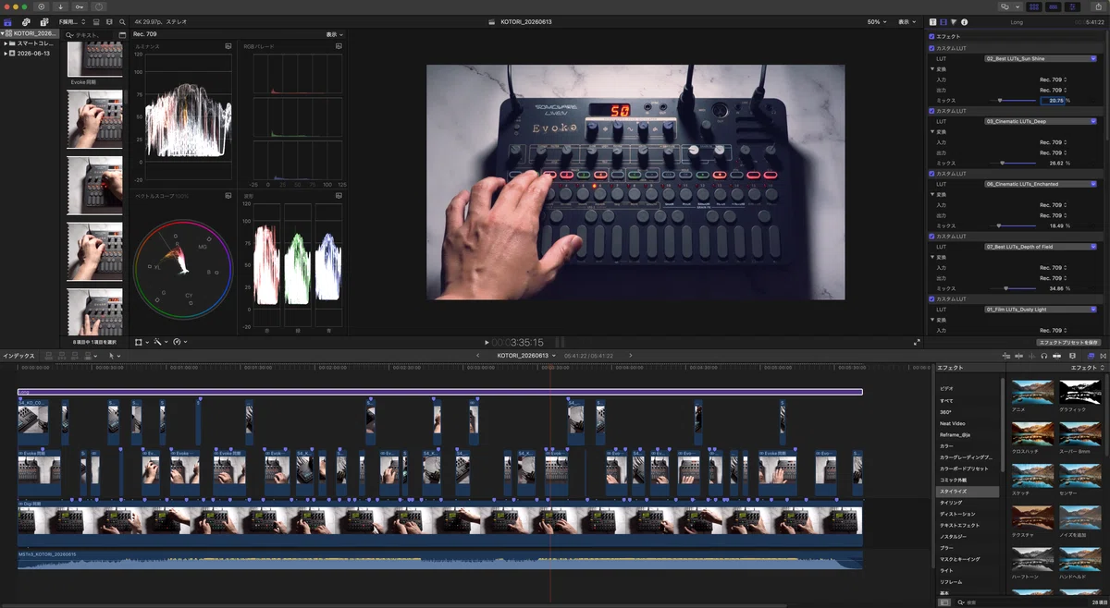
Task: Open the viewer 50% zoom dropdown
Action: coord(876,21)
